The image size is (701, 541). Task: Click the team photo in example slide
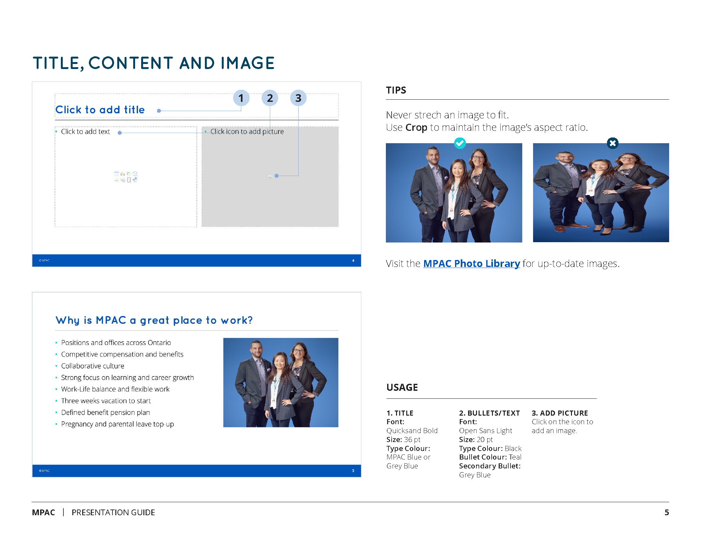280,382
